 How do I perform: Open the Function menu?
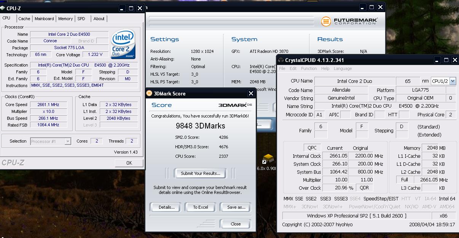click(309, 68)
